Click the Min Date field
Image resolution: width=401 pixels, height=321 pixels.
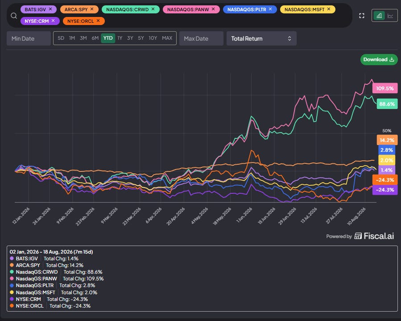coord(29,38)
